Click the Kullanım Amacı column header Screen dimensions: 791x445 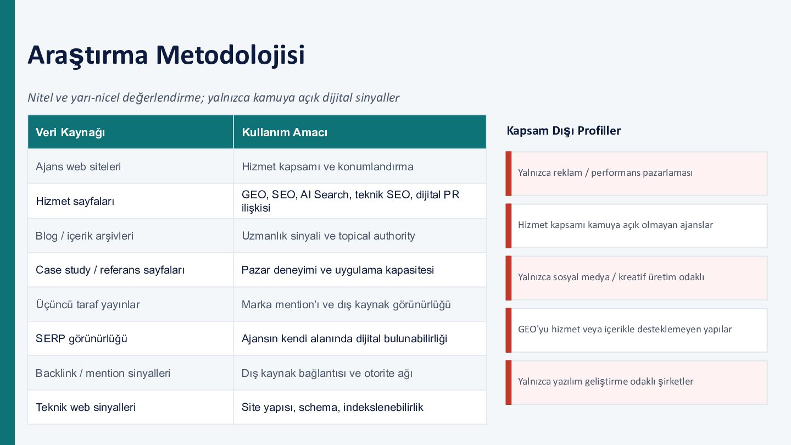pyautogui.click(x=360, y=132)
